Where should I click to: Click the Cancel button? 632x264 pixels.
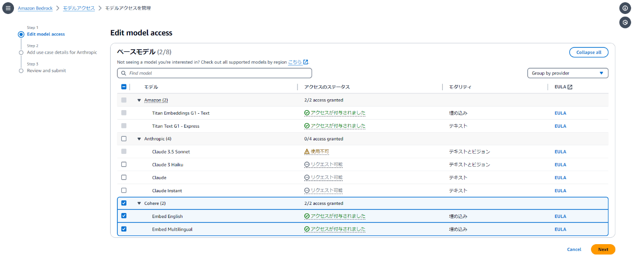click(x=574, y=250)
